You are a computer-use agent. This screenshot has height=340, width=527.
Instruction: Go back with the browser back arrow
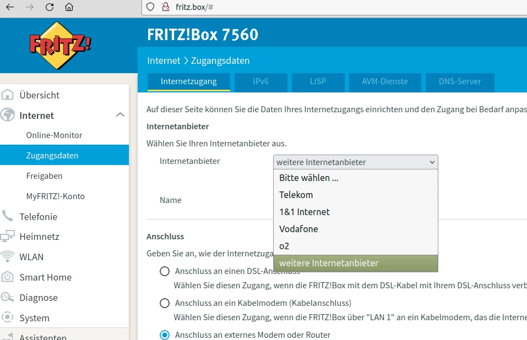(10, 7)
